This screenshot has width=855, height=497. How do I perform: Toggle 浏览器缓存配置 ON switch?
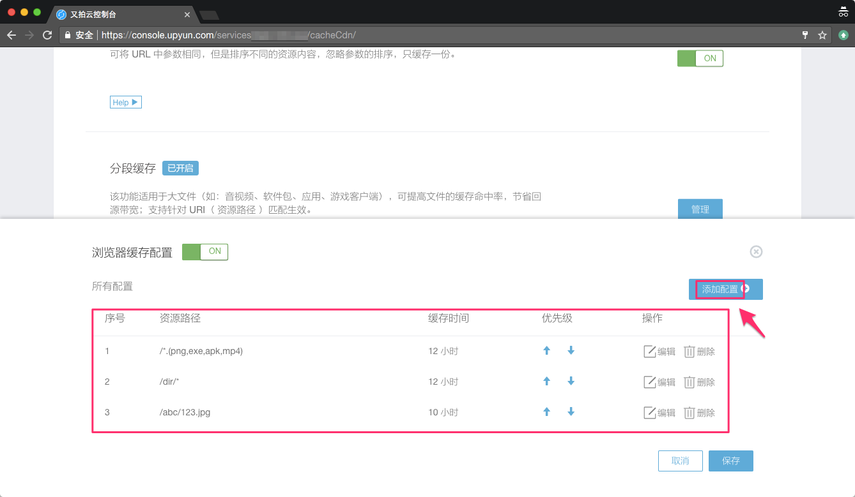pos(205,251)
